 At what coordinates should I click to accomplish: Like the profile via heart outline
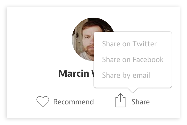[x=43, y=102]
